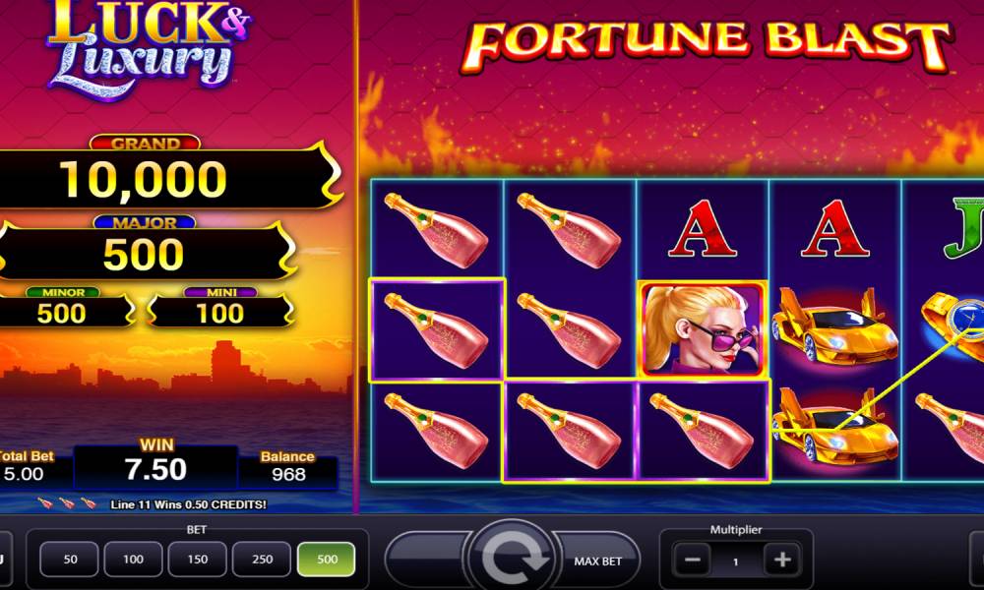The width and height of the screenshot is (984, 590).
Task: Click the gold sports car in middle row
Action: coord(834,324)
